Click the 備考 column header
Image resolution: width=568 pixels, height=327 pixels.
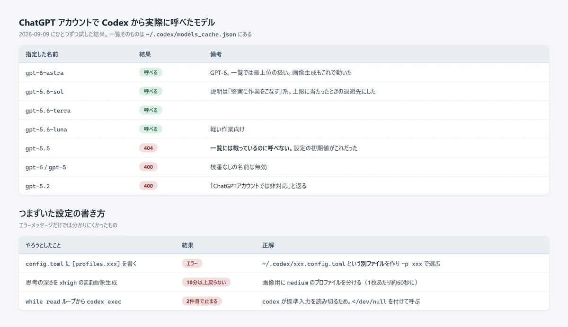[x=216, y=54]
